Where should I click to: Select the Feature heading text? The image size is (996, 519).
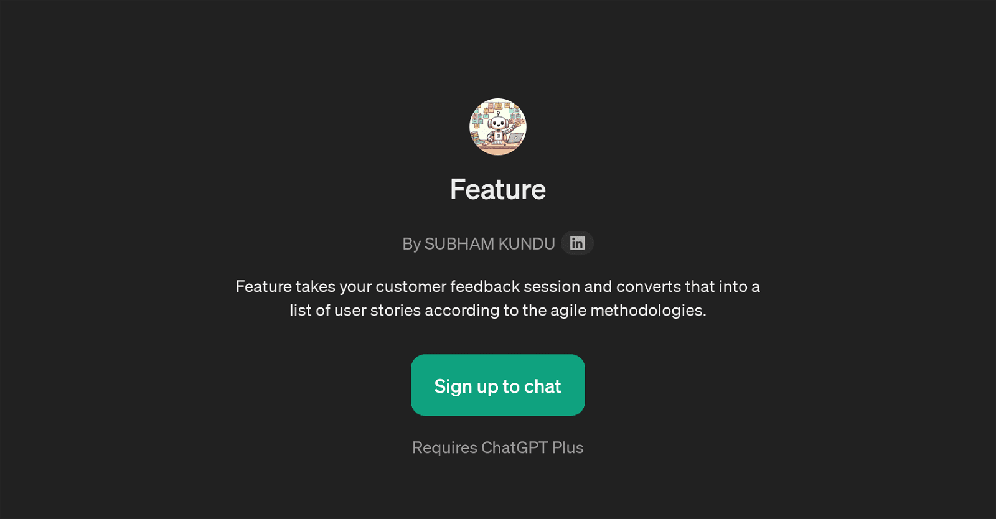[x=497, y=189]
